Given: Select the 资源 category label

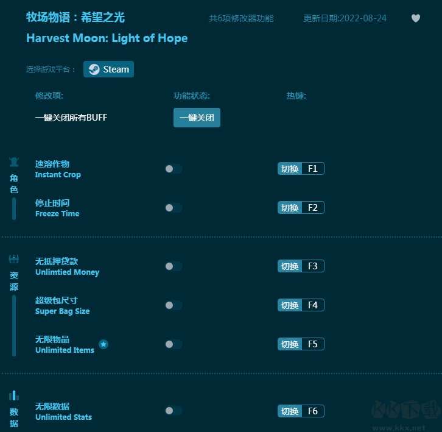Looking at the screenshot, I should pyautogui.click(x=14, y=281).
